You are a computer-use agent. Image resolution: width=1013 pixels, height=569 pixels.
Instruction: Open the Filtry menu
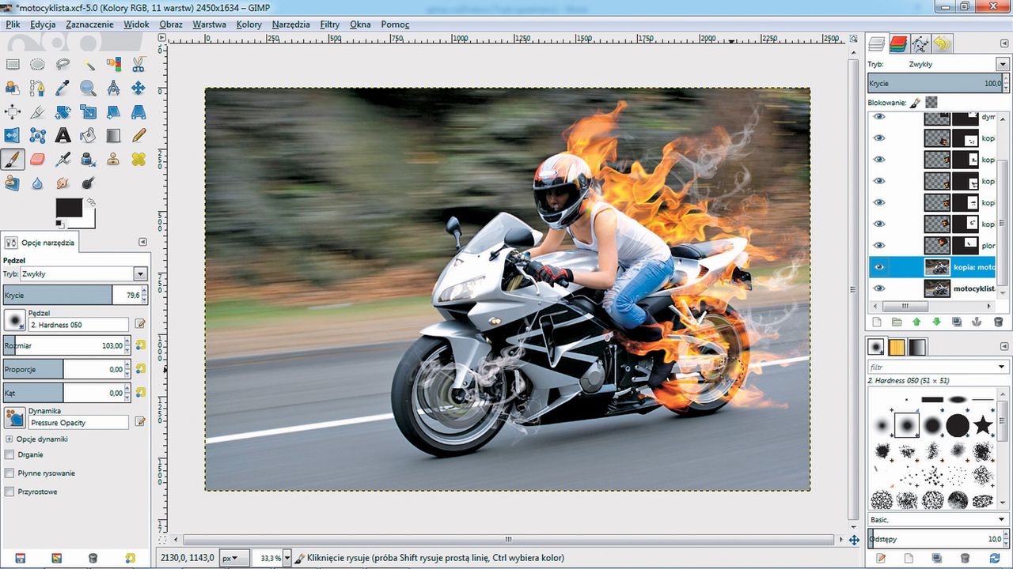point(330,24)
